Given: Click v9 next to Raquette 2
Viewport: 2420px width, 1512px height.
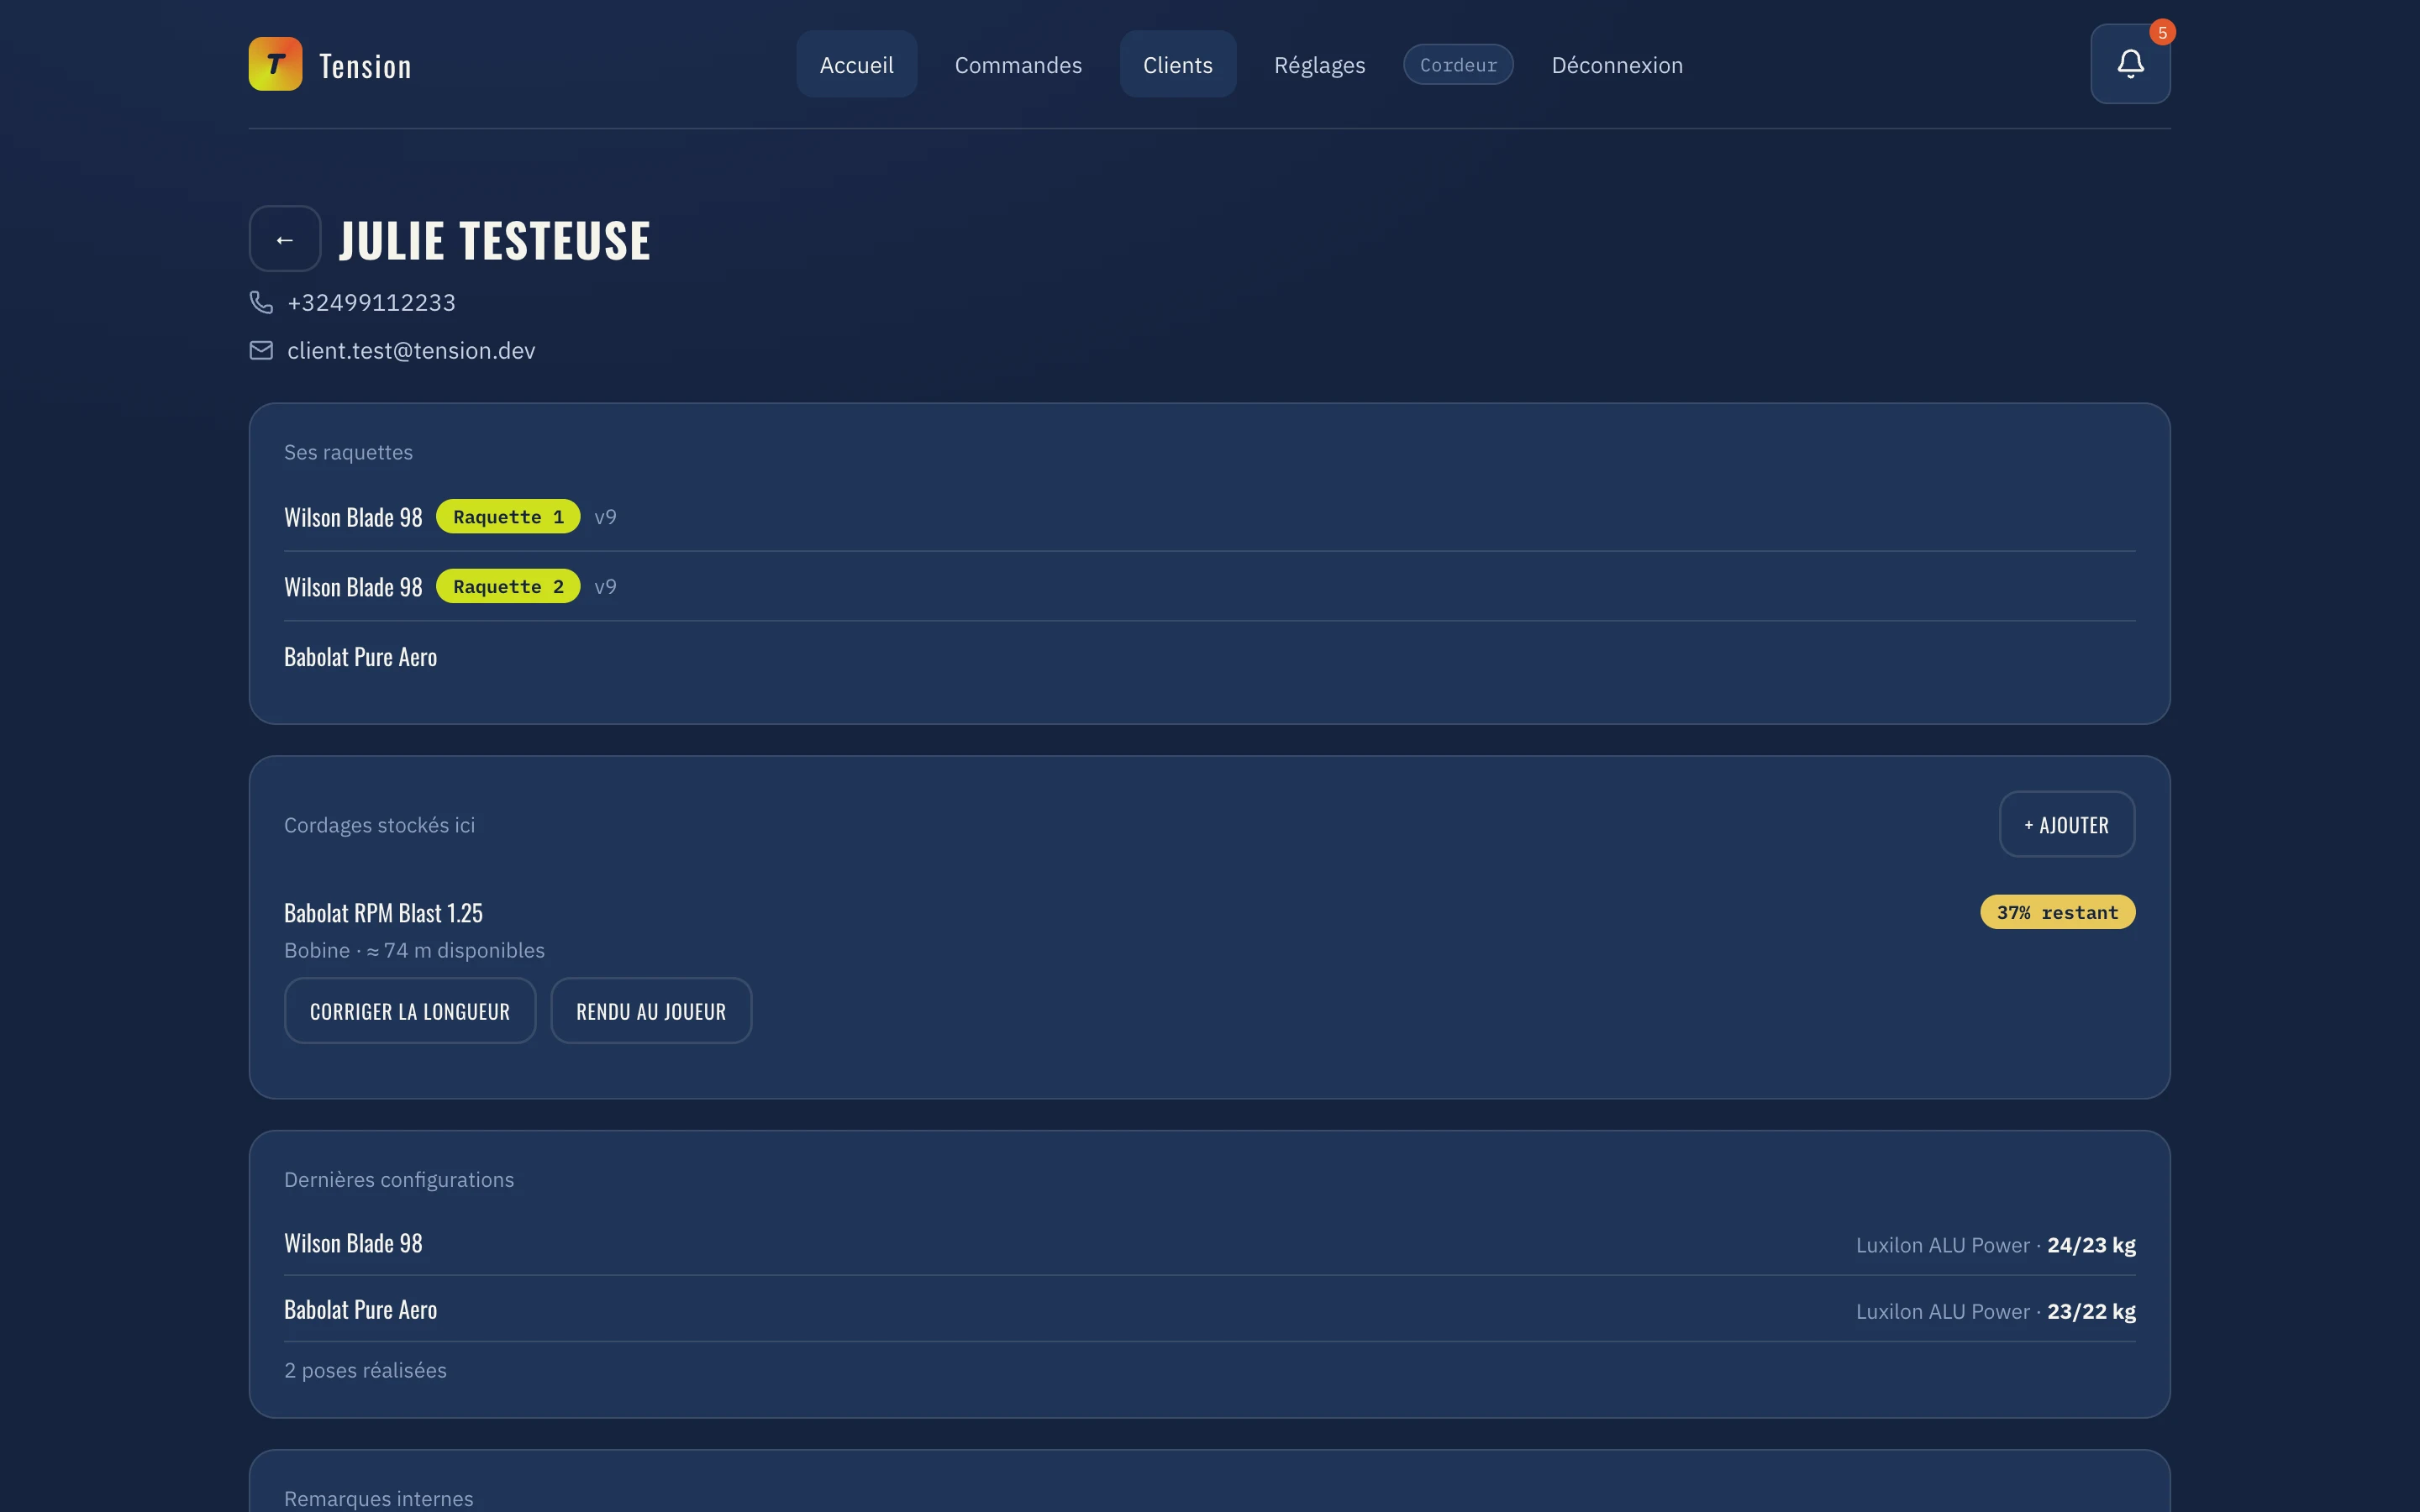Looking at the screenshot, I should [x=605, y=587].
